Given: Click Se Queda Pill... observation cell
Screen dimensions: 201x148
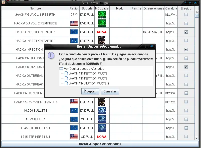Looking at the screenshot, I should [154, 32].
